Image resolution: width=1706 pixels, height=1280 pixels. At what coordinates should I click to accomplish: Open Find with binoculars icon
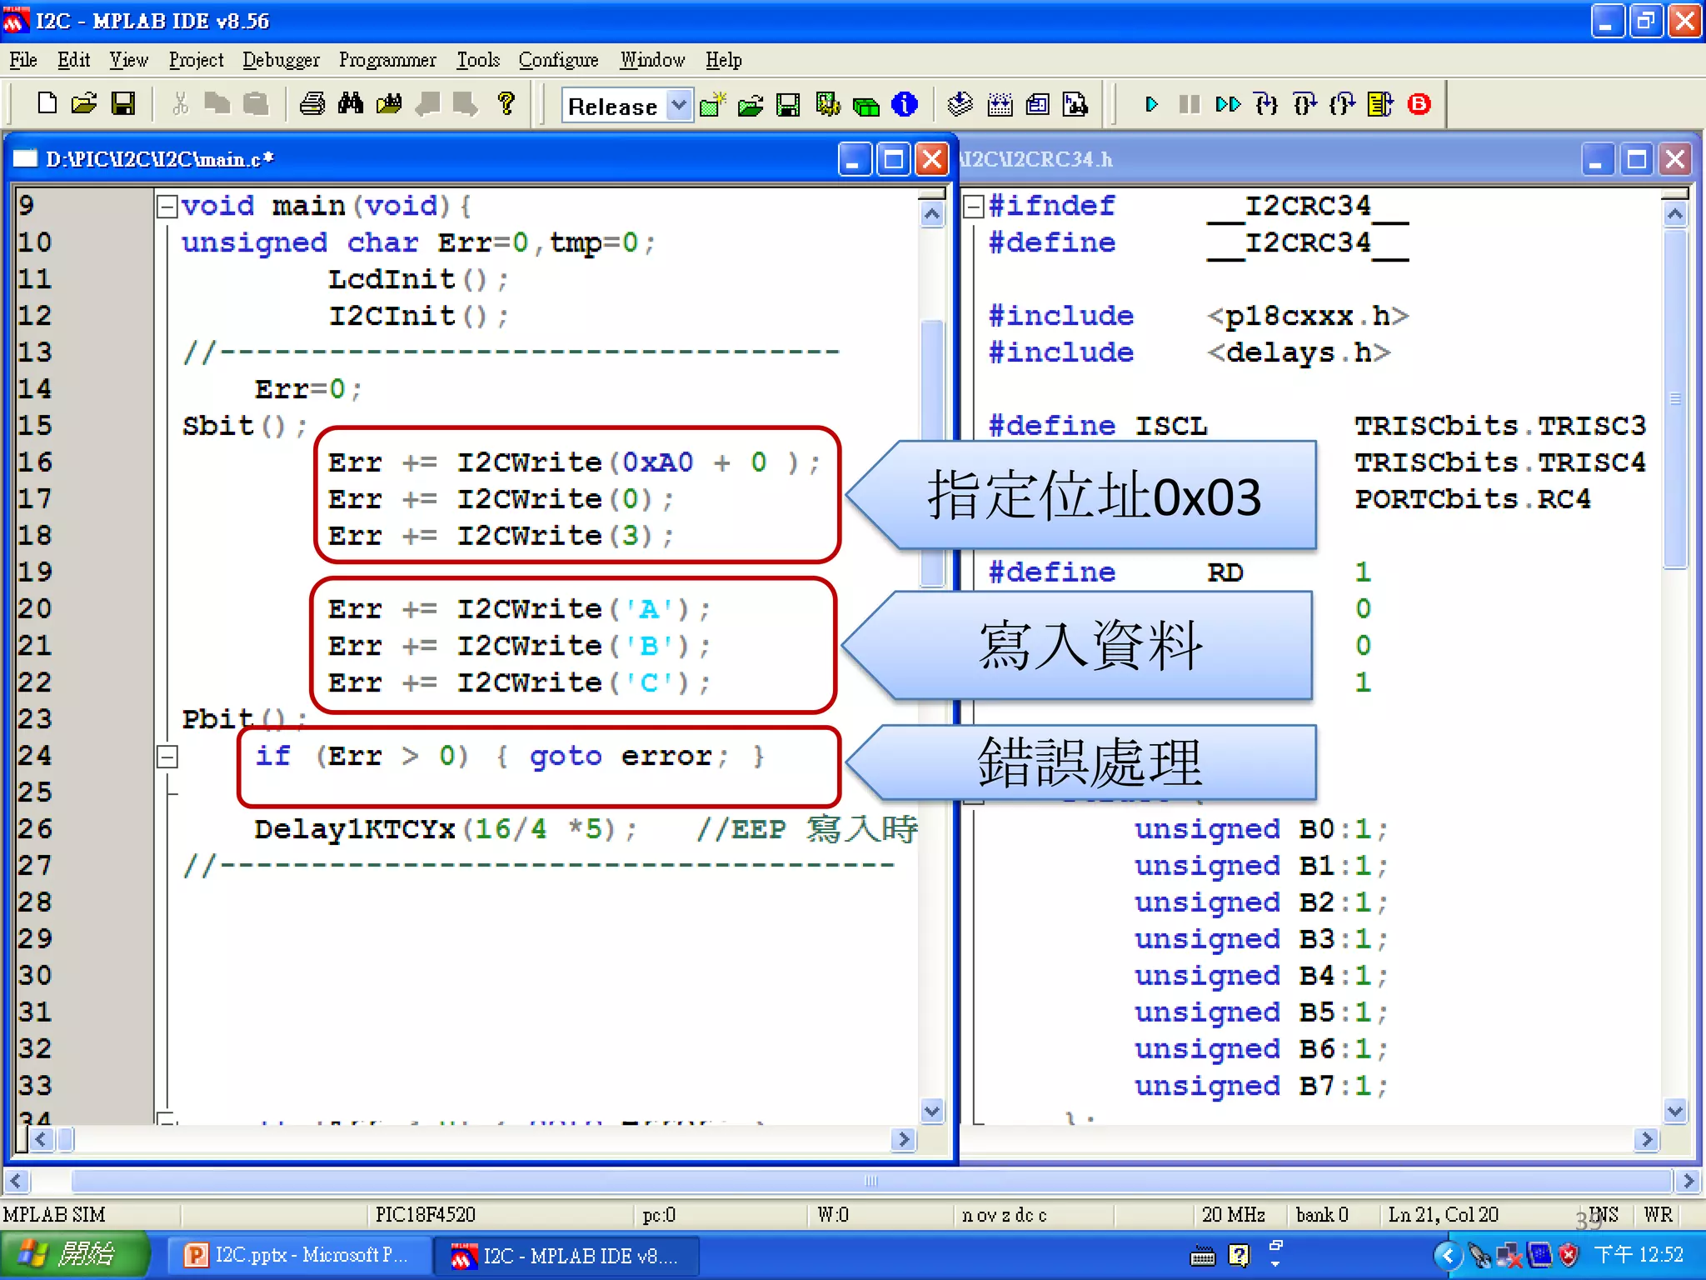(351, 103)
